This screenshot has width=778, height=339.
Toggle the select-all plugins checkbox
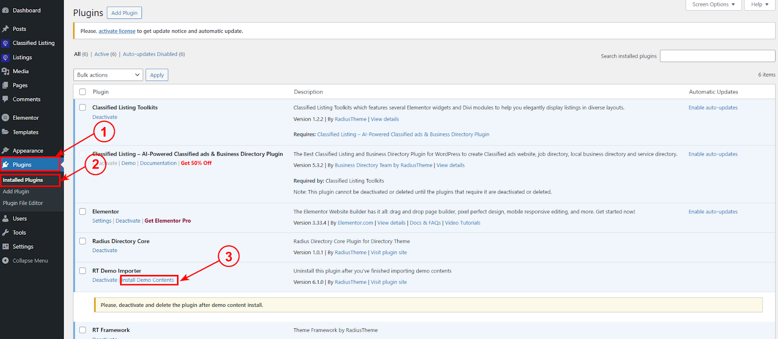tap(83, 92)
